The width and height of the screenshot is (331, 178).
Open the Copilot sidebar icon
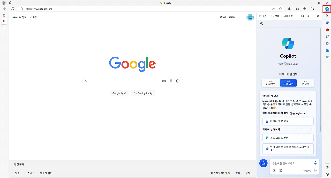point(327,9)
